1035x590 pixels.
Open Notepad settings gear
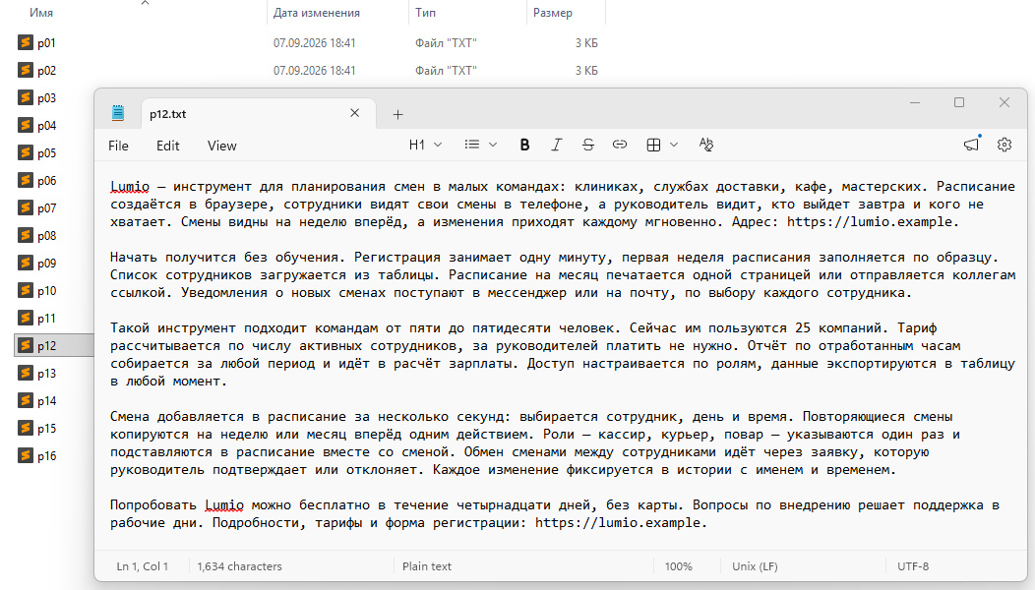coord(1004,145)
